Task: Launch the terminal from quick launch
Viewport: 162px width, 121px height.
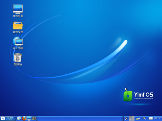Action: [x=34, y=118]
